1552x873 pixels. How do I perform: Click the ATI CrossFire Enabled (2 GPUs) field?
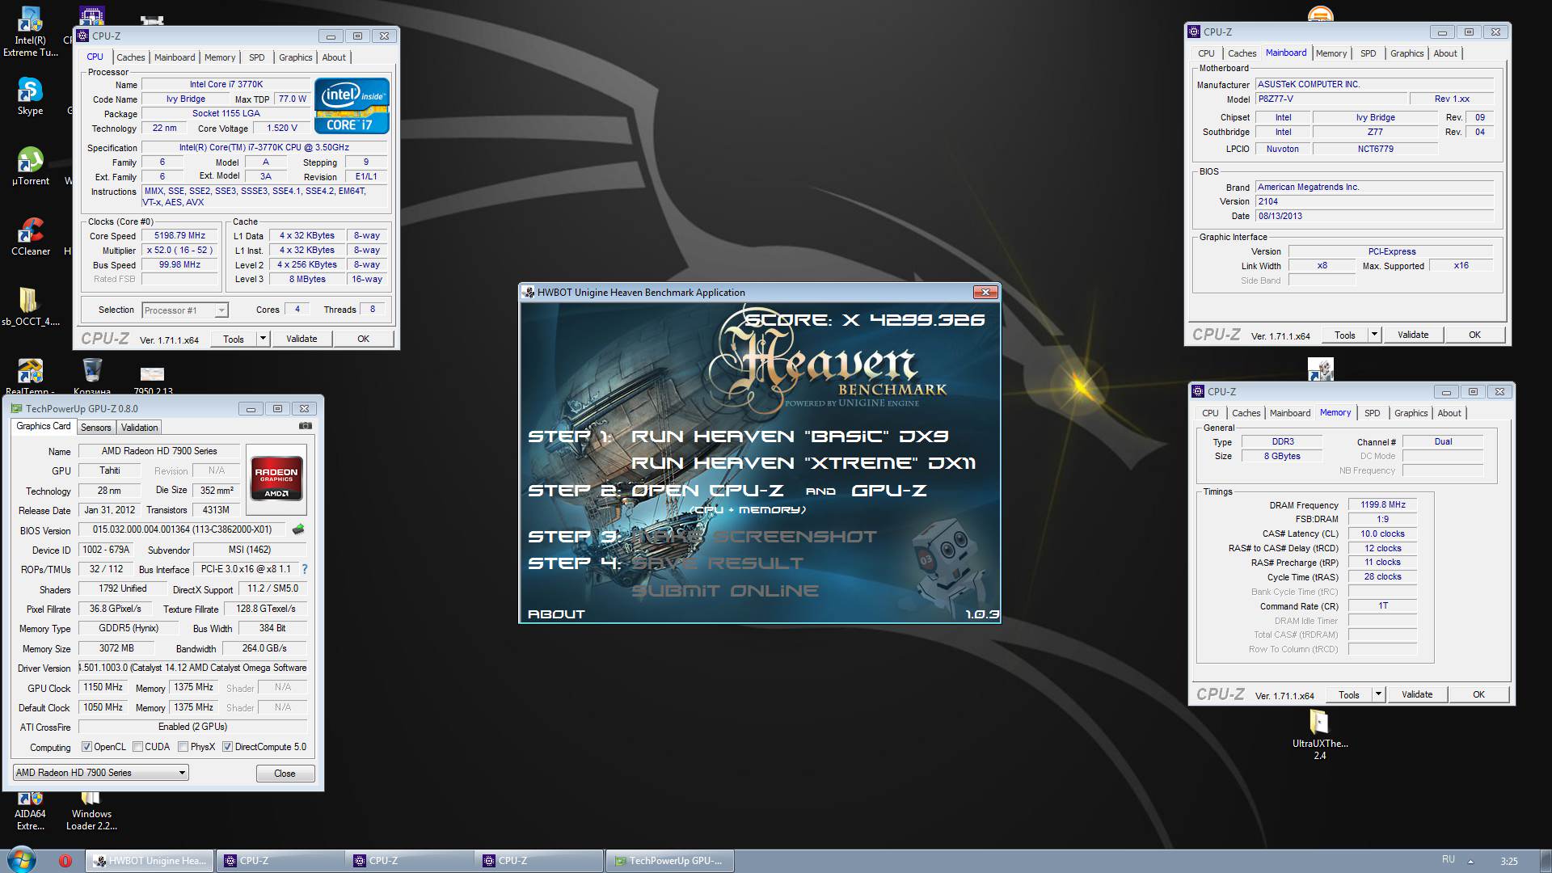coord(192,727)
